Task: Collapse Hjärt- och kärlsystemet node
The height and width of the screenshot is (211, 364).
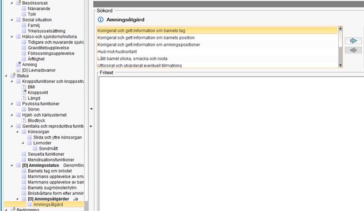Action: (x=12, y=115)
